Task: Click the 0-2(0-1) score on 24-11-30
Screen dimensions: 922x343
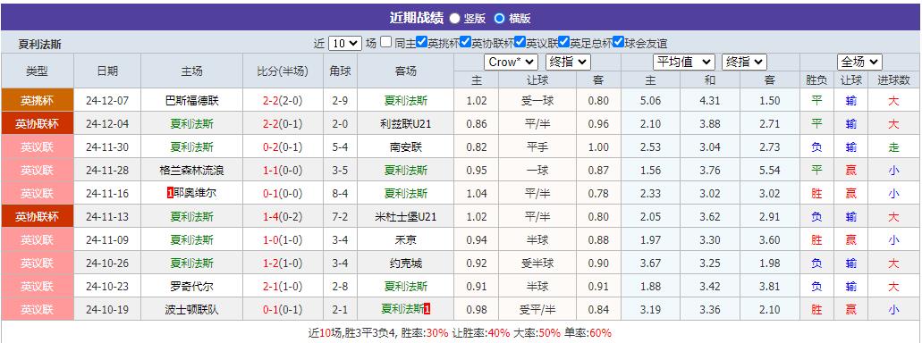Action: 283,146
